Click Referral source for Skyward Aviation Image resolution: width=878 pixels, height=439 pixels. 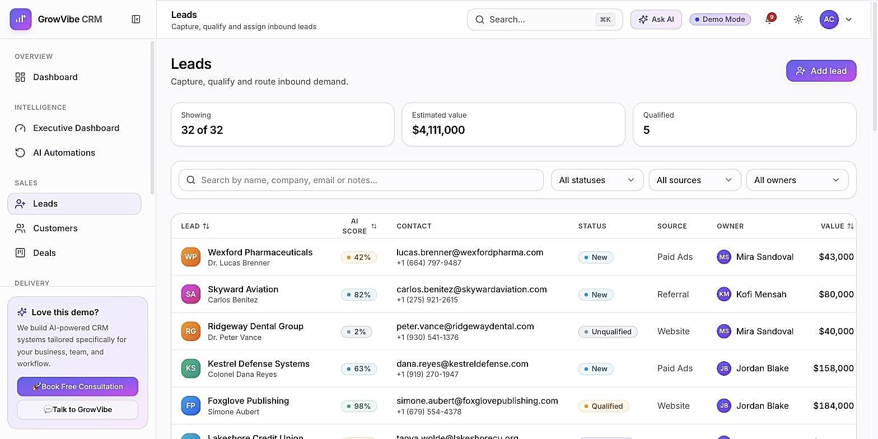coord(673,295)
